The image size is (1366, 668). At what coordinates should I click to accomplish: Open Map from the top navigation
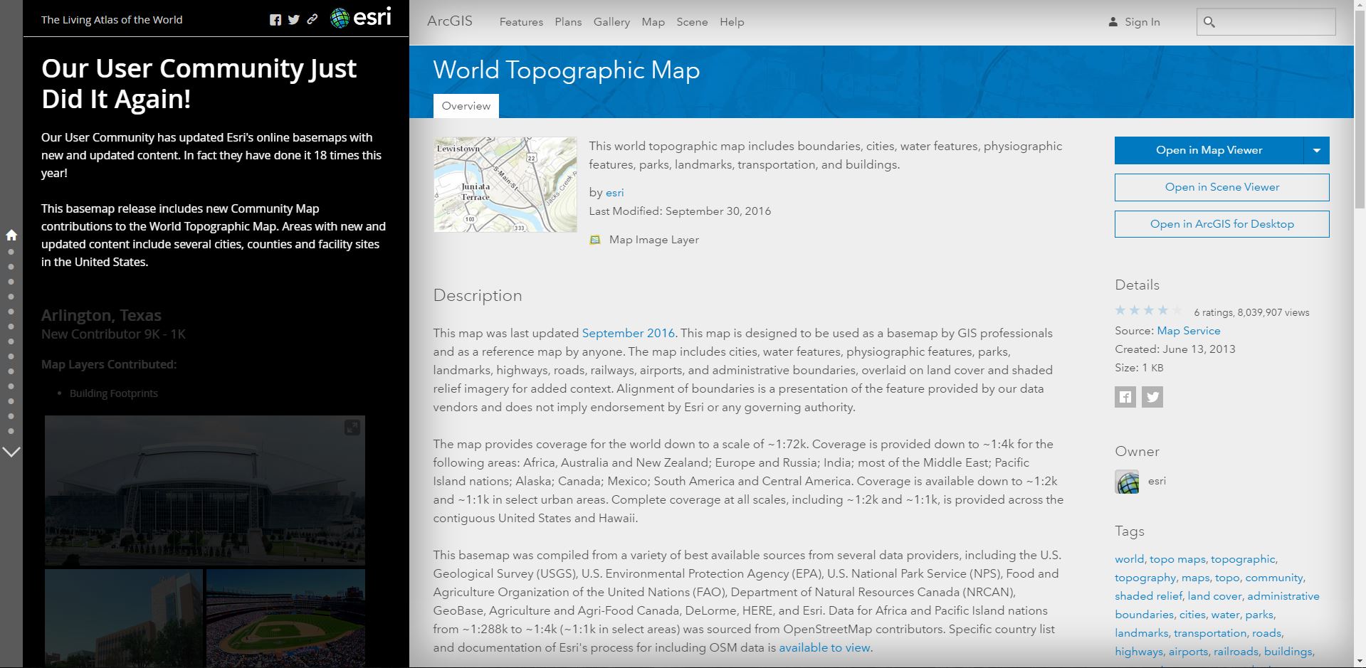click(653, 22)
